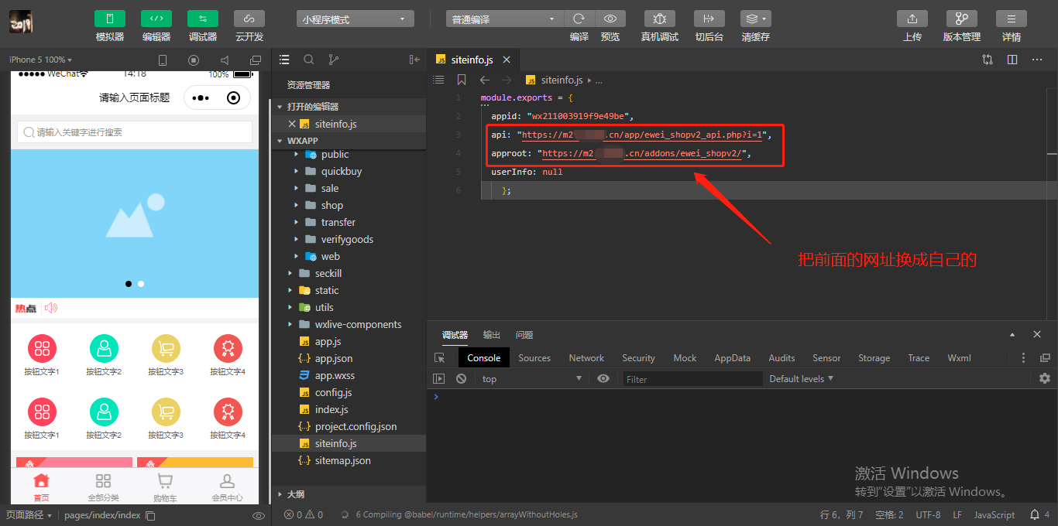Select the siteinfo.js editor tab
The image size is (1058, 526).
click(472, 60)
